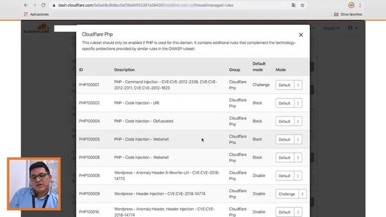
Task: Reload the Cloudflare page
Action: [43, 5]
